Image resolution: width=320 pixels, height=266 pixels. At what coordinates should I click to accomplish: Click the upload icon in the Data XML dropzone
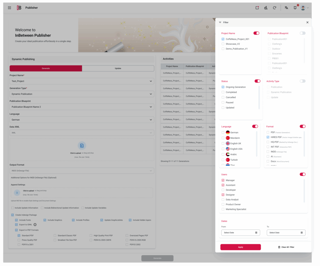coord(82,145)
